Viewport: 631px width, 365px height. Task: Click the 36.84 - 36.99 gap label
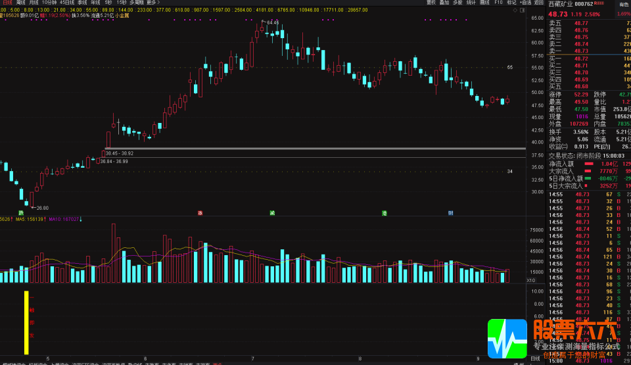(114, 162)
